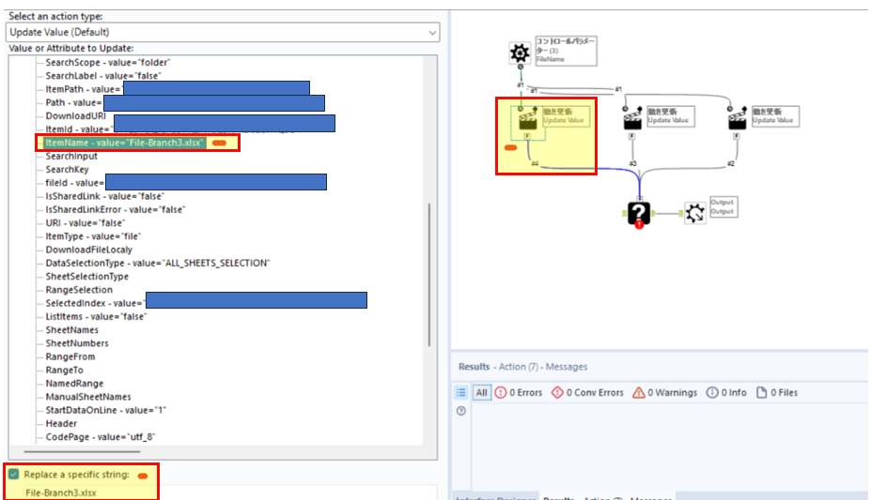Click the horizontal scrollbar below attribute tree
This screenshot has height=500, width=871.
[82, 451]
